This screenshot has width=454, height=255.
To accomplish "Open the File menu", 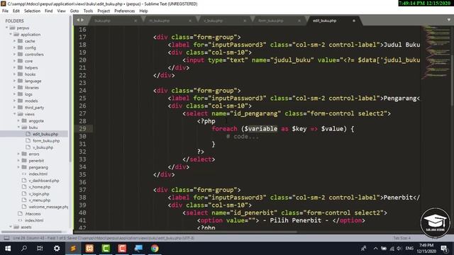I will pyautogui.click(x=5, y=11).
